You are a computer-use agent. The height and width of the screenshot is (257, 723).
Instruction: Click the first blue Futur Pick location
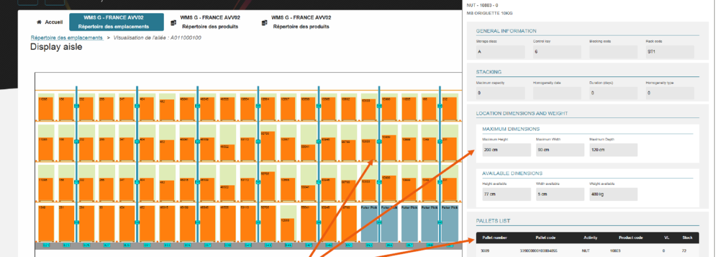369,223
